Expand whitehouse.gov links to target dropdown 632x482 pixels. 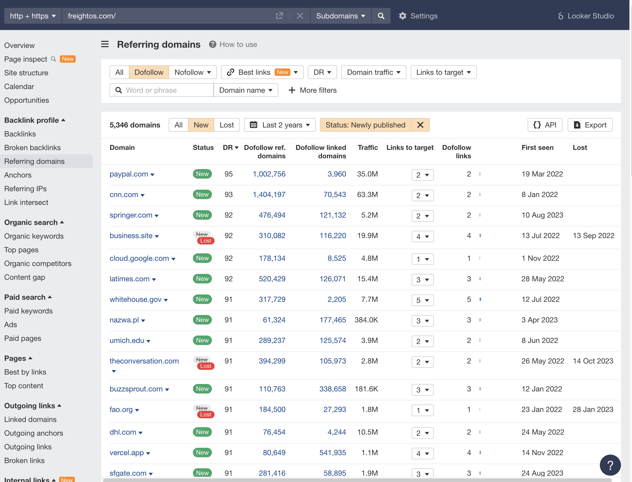tap(422, 300)
